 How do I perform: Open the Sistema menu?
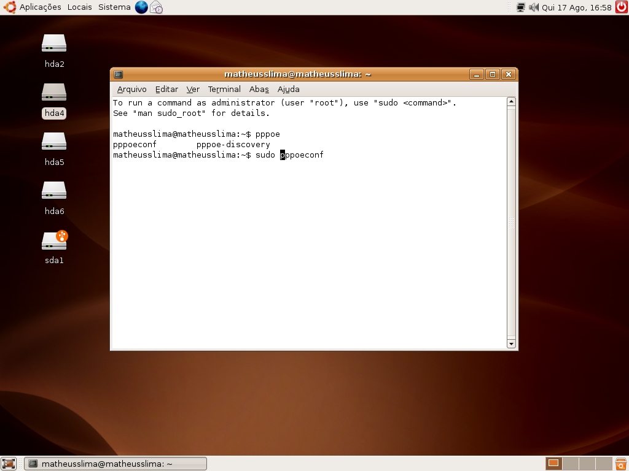click(x=114, y=7)
